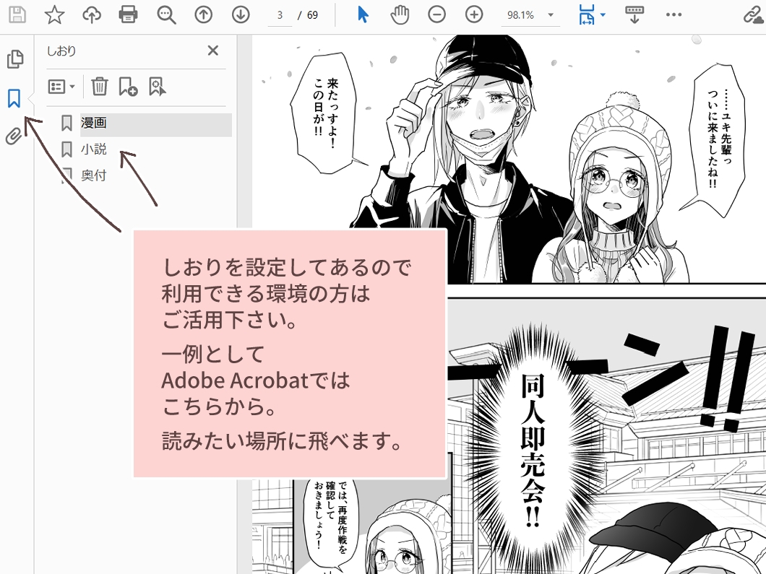Add a new bookmark

[x=127, y=87]
